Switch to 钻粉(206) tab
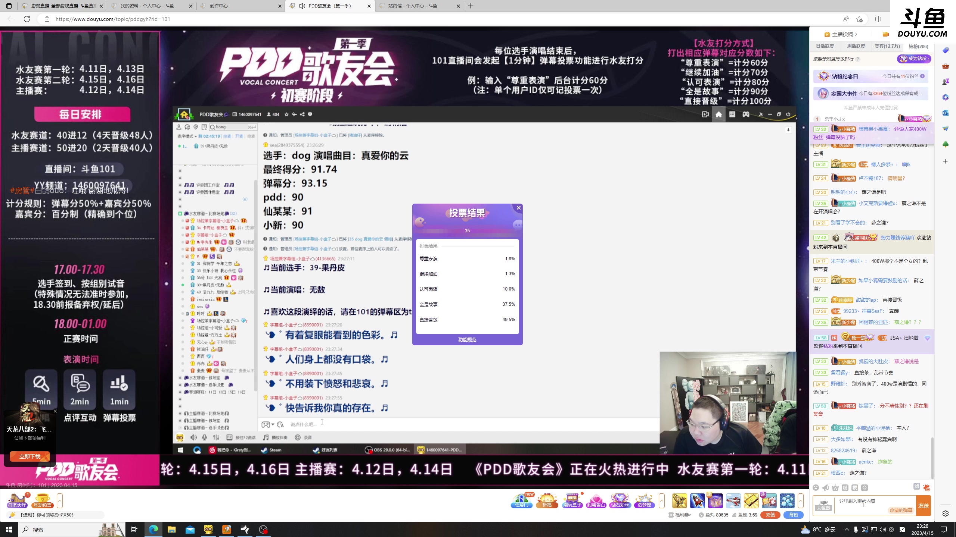 918,46
